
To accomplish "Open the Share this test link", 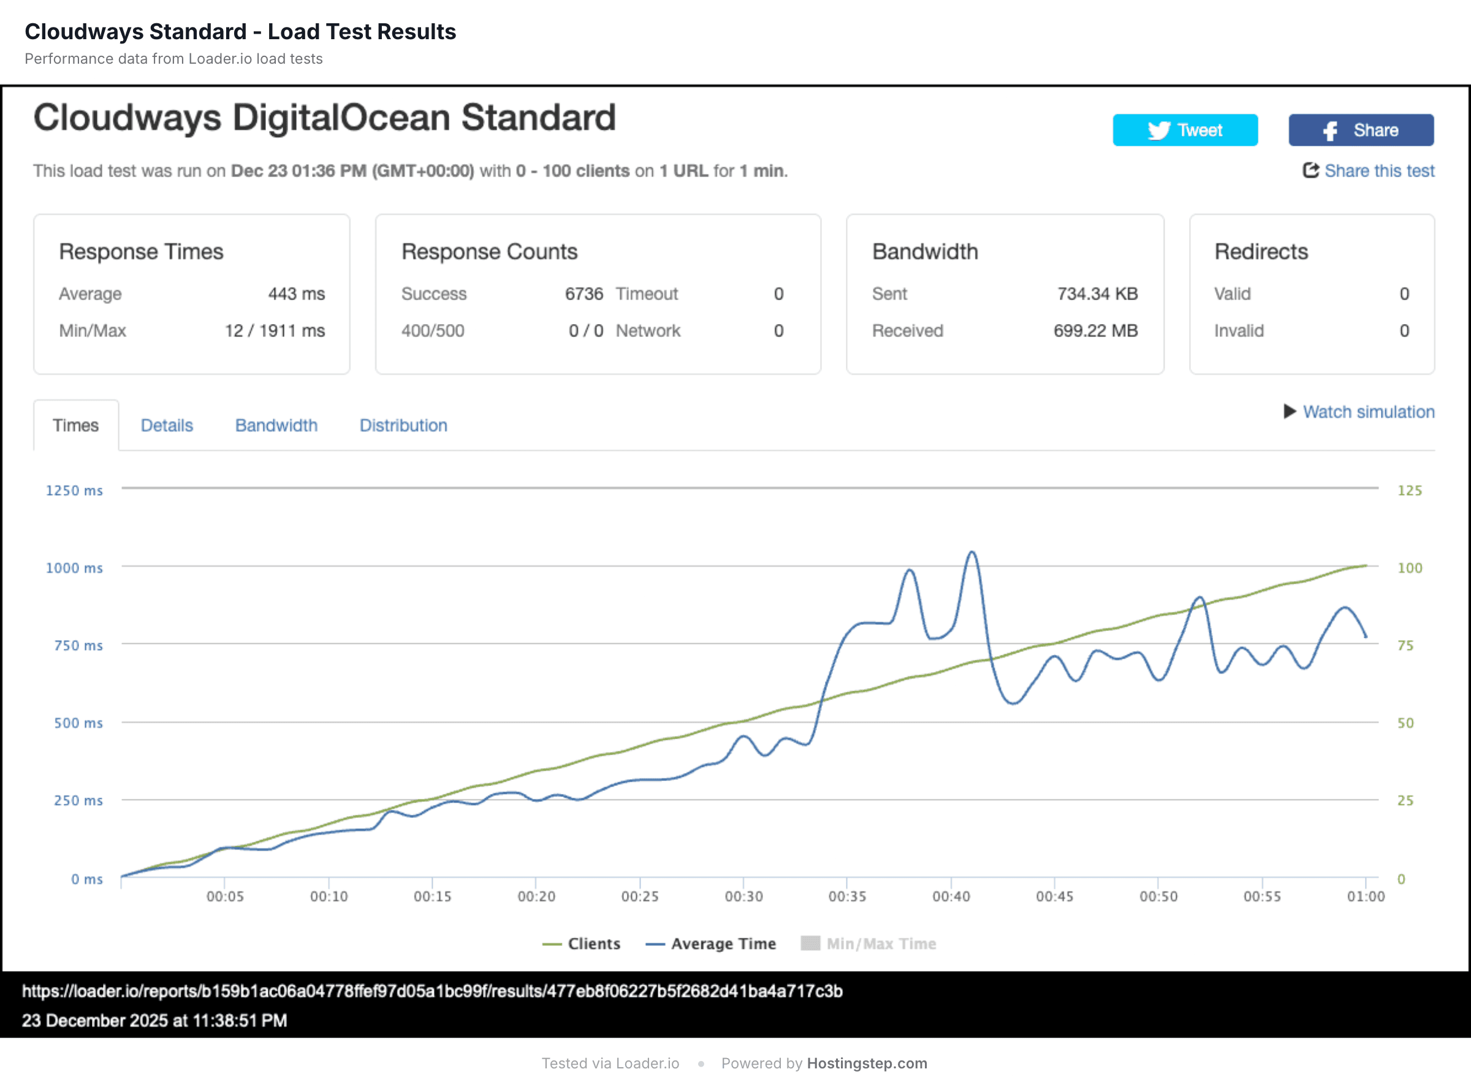I will pyautogui.click(x=1379, y=172).
